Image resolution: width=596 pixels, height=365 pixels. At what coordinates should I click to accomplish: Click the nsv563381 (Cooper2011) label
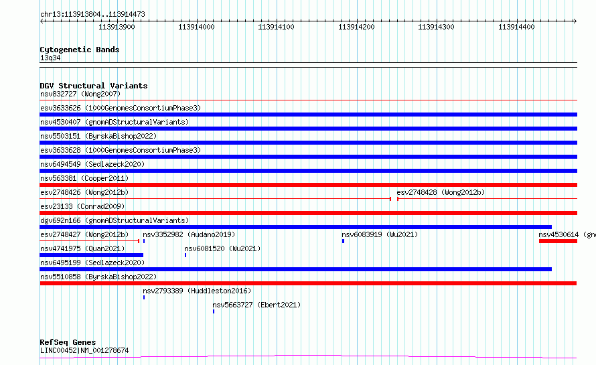[x=84, y=178]
